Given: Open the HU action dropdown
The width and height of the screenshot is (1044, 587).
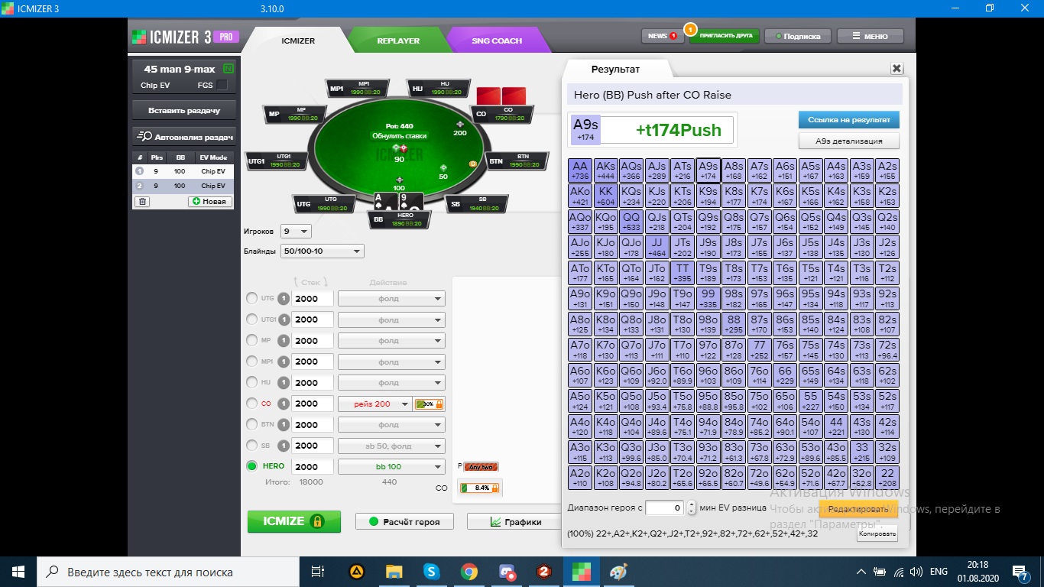Looking at the screenshot, I should [391, 383].
